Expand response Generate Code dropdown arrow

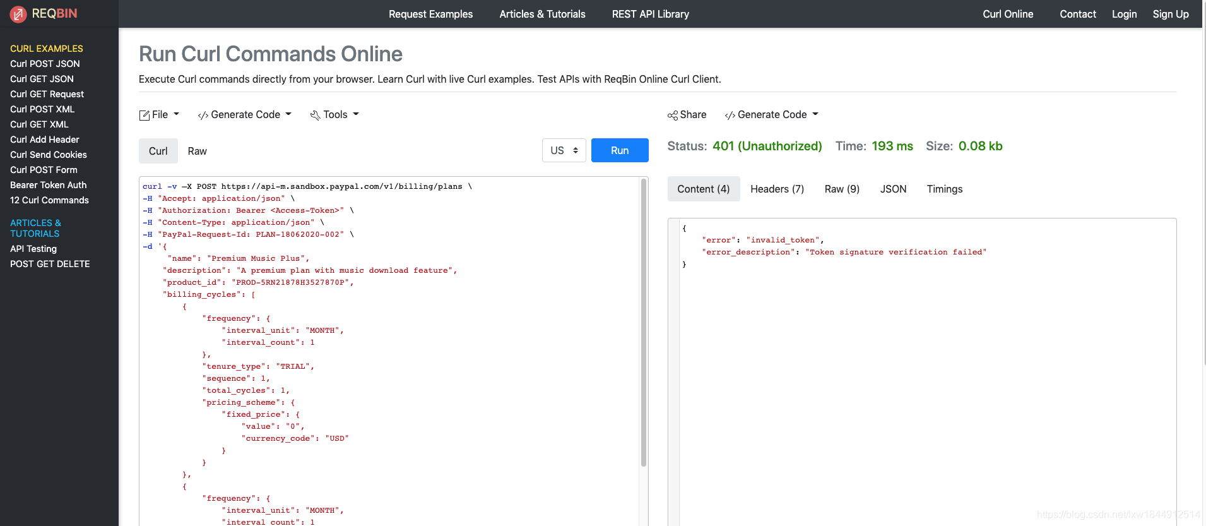pos(815,114)
